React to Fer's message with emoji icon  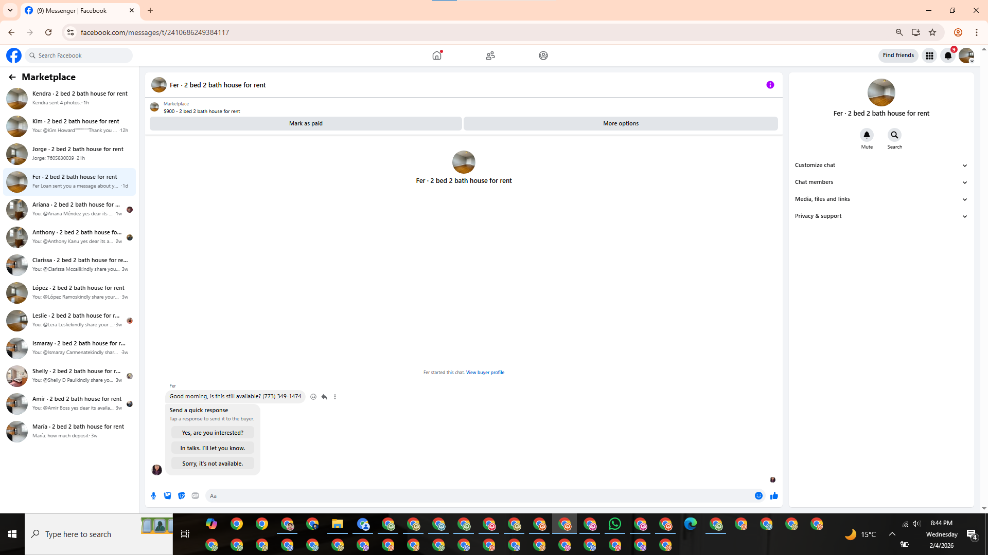(x=313, y=397)
